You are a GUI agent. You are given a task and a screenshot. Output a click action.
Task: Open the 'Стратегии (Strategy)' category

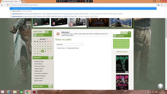point(40,76)
